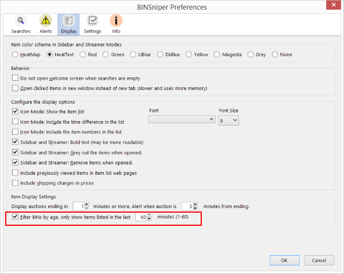
Task: Uncheck Icon Mode: Show the item list
Action: (x=15, y=111)
